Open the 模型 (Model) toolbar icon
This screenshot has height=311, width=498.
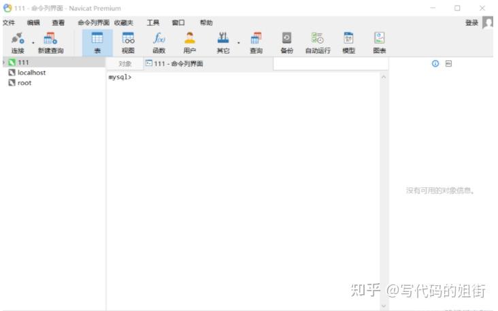(348, 43)
